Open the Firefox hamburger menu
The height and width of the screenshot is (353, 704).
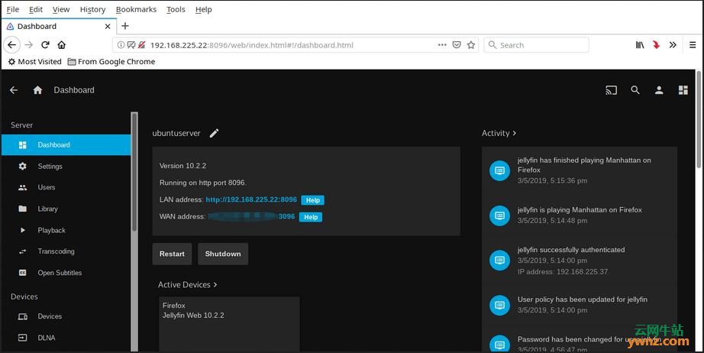[x=693, y=45]
